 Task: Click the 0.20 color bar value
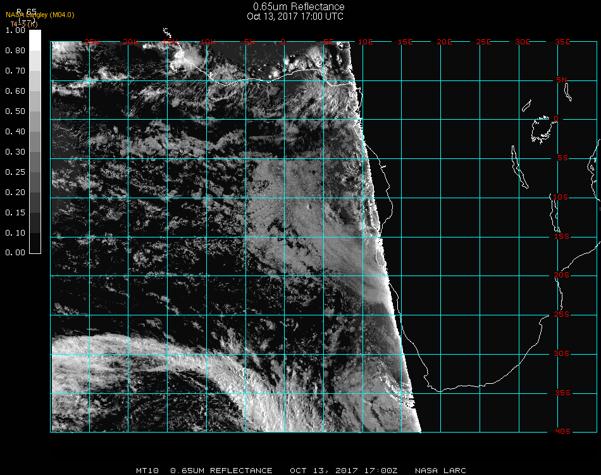(15, 193)
